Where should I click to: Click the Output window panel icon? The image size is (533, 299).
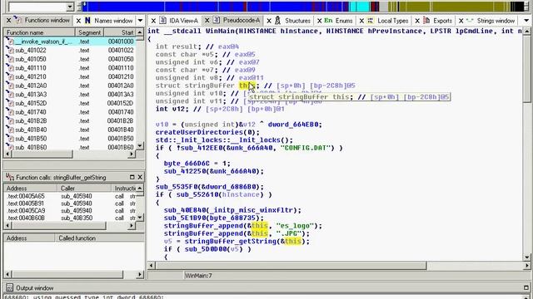[x=9, y=288]
